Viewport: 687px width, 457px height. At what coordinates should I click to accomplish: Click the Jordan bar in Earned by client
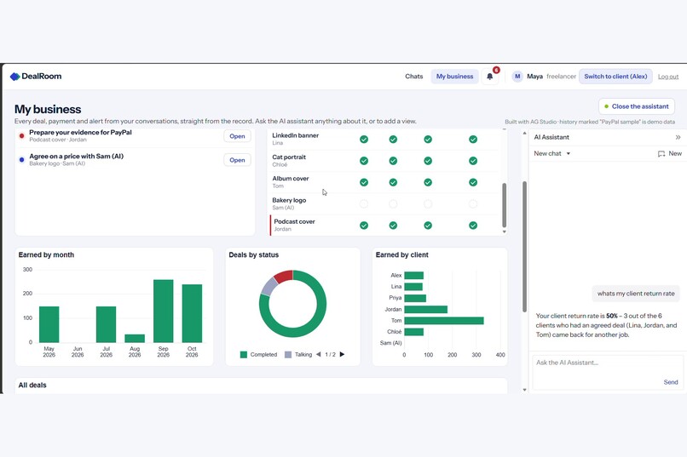pos(426,309)
